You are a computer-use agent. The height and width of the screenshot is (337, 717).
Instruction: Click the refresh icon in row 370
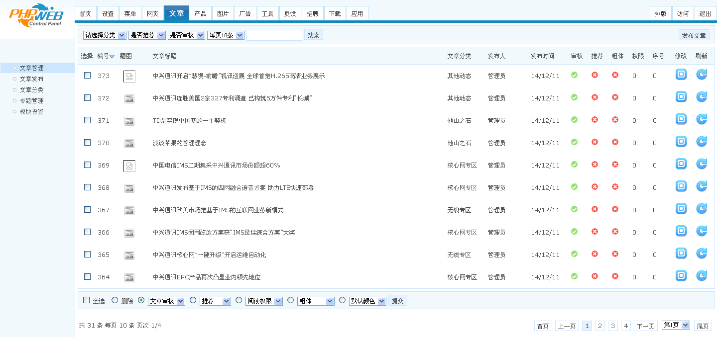(702, 142)
